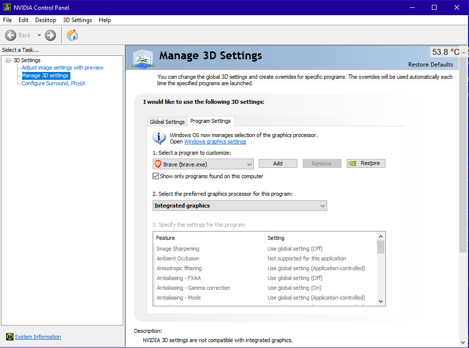Screen dimensions: 469x348
Task: Click the settings list scroll-down arrow
Action: click(380, 302)
